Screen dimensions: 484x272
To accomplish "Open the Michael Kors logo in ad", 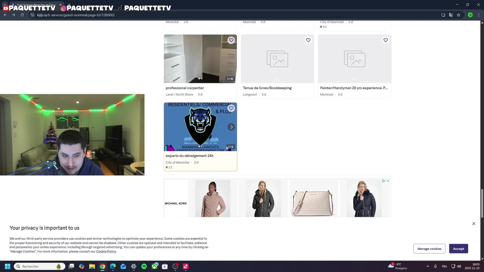I will 175,203.
